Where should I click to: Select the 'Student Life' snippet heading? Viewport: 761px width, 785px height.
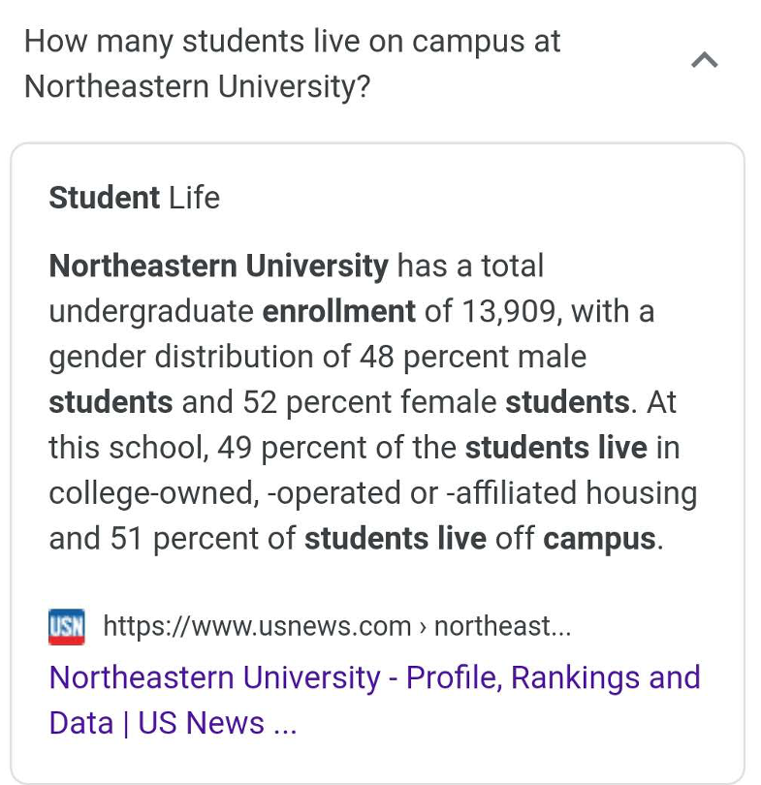[x=134, y=198]
